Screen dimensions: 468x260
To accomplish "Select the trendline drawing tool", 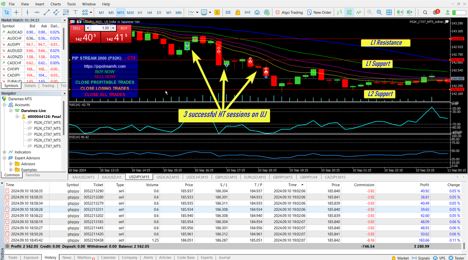I will coord(47,12).
